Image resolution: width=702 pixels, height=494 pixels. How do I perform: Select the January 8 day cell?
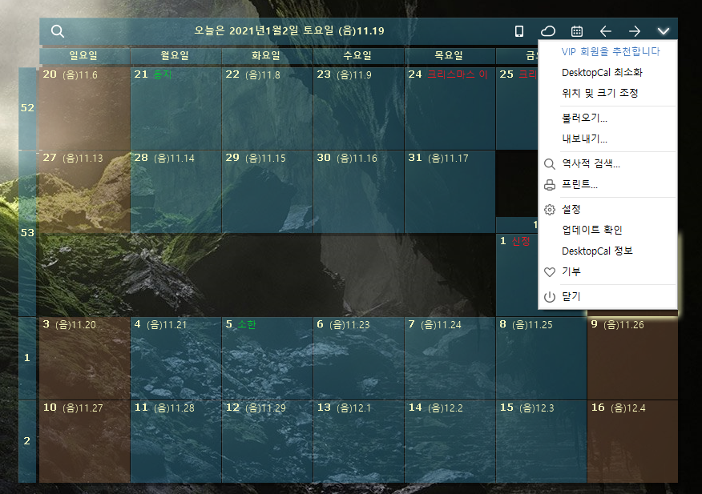(541, 359)
